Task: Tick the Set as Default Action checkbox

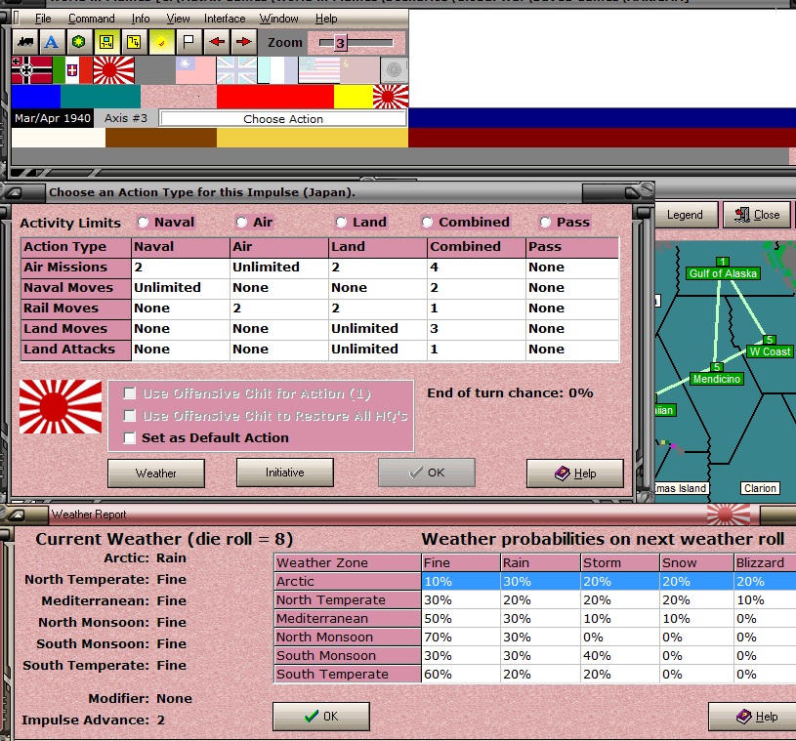Action: click(130, 438)
